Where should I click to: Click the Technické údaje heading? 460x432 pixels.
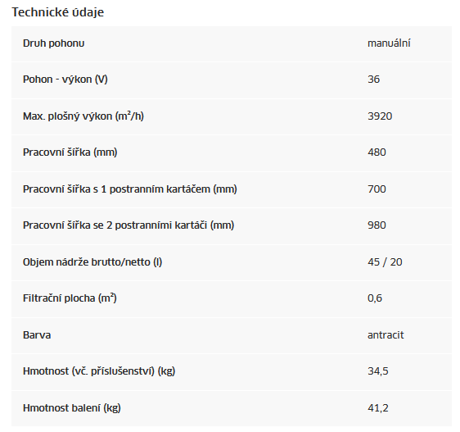pyautogui.click(x=58, y=12)
